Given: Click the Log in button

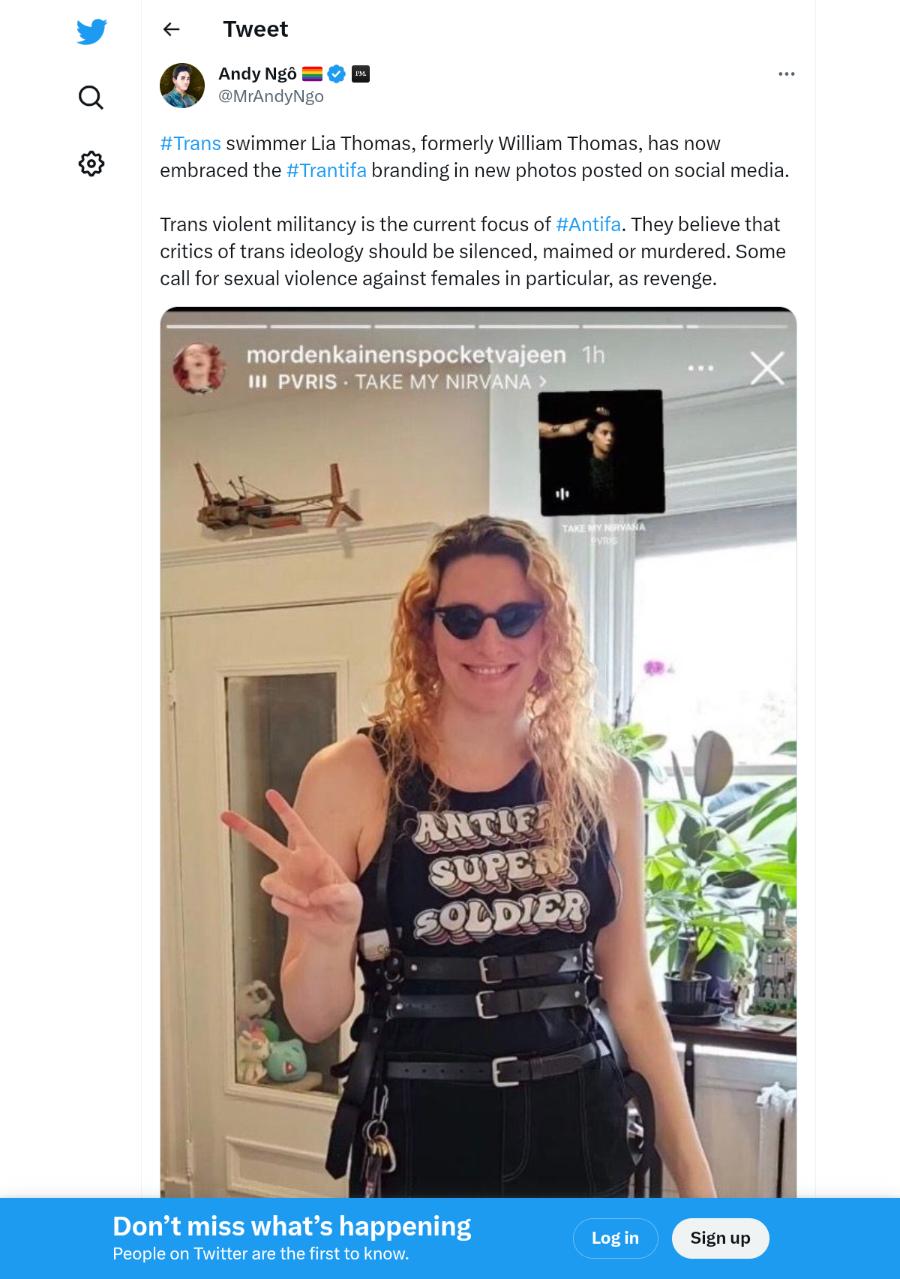Looking at the screenshot, I should point(615,1238).
